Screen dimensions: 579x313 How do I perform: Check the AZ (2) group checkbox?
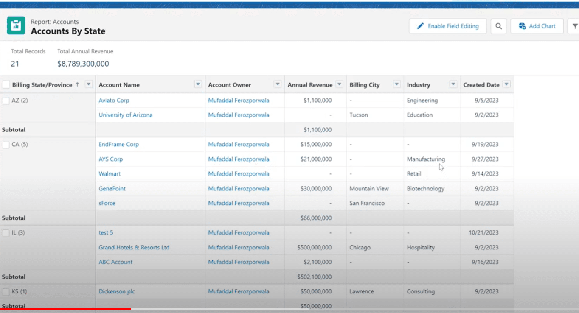tap(6, 101)
